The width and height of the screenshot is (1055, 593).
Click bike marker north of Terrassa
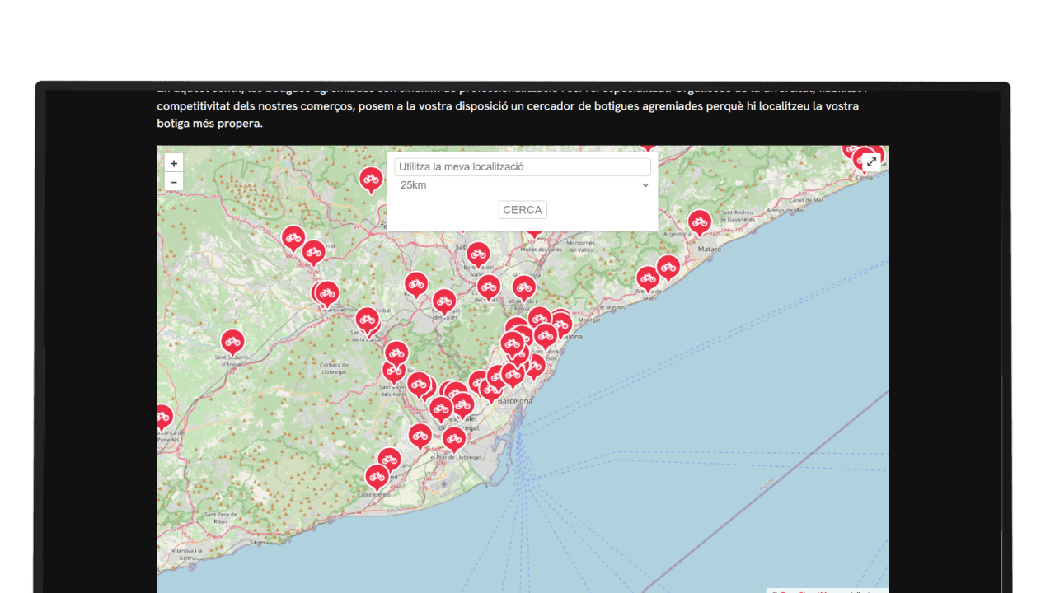[371, 178]
